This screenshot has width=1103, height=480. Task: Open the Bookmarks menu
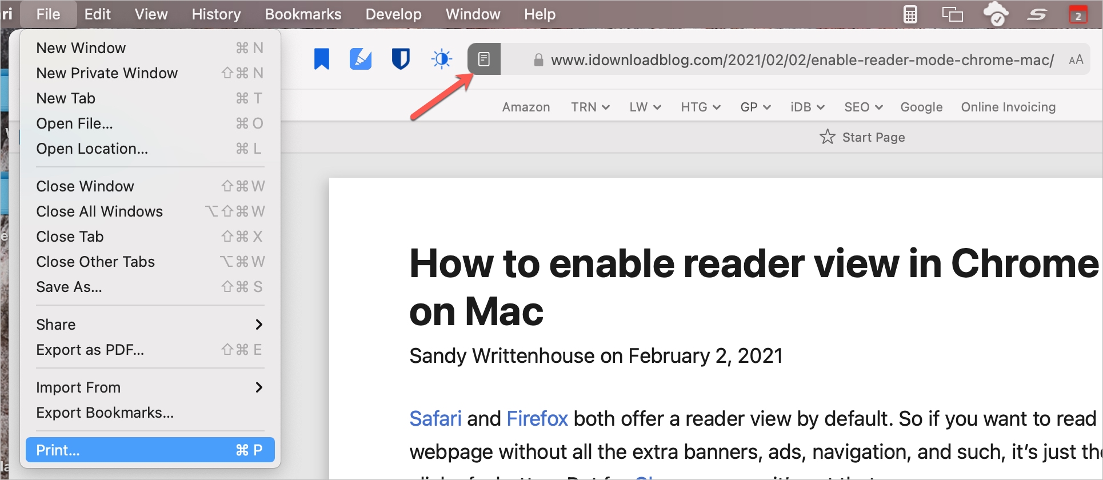click(x=303, y=14)
